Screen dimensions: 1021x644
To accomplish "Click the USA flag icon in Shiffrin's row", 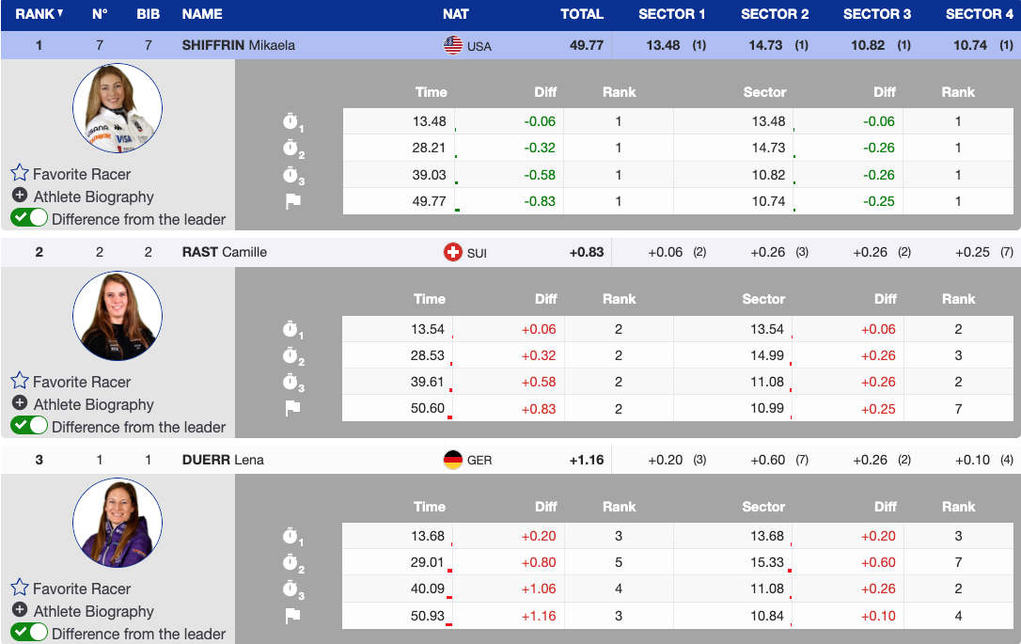I will pos(453,45).
